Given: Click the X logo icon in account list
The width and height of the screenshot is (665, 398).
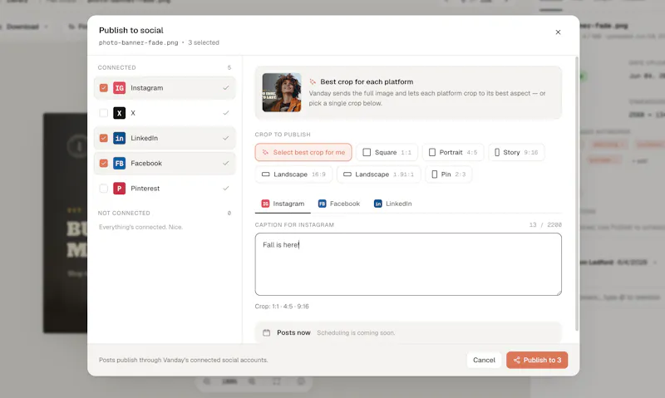Looking at the screenshot, I should [x=119, y=113].
